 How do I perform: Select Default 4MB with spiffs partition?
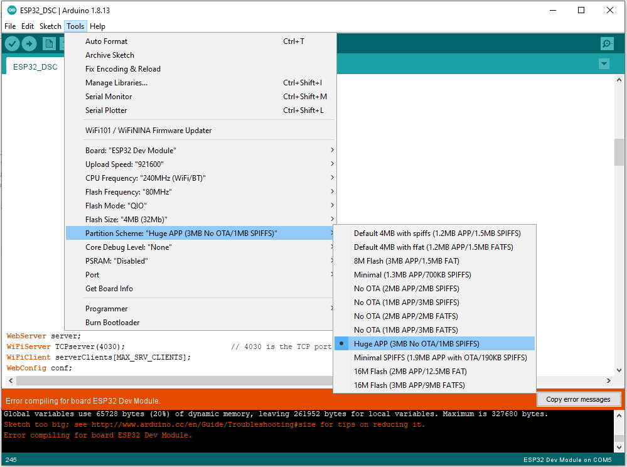pos(435,233)
